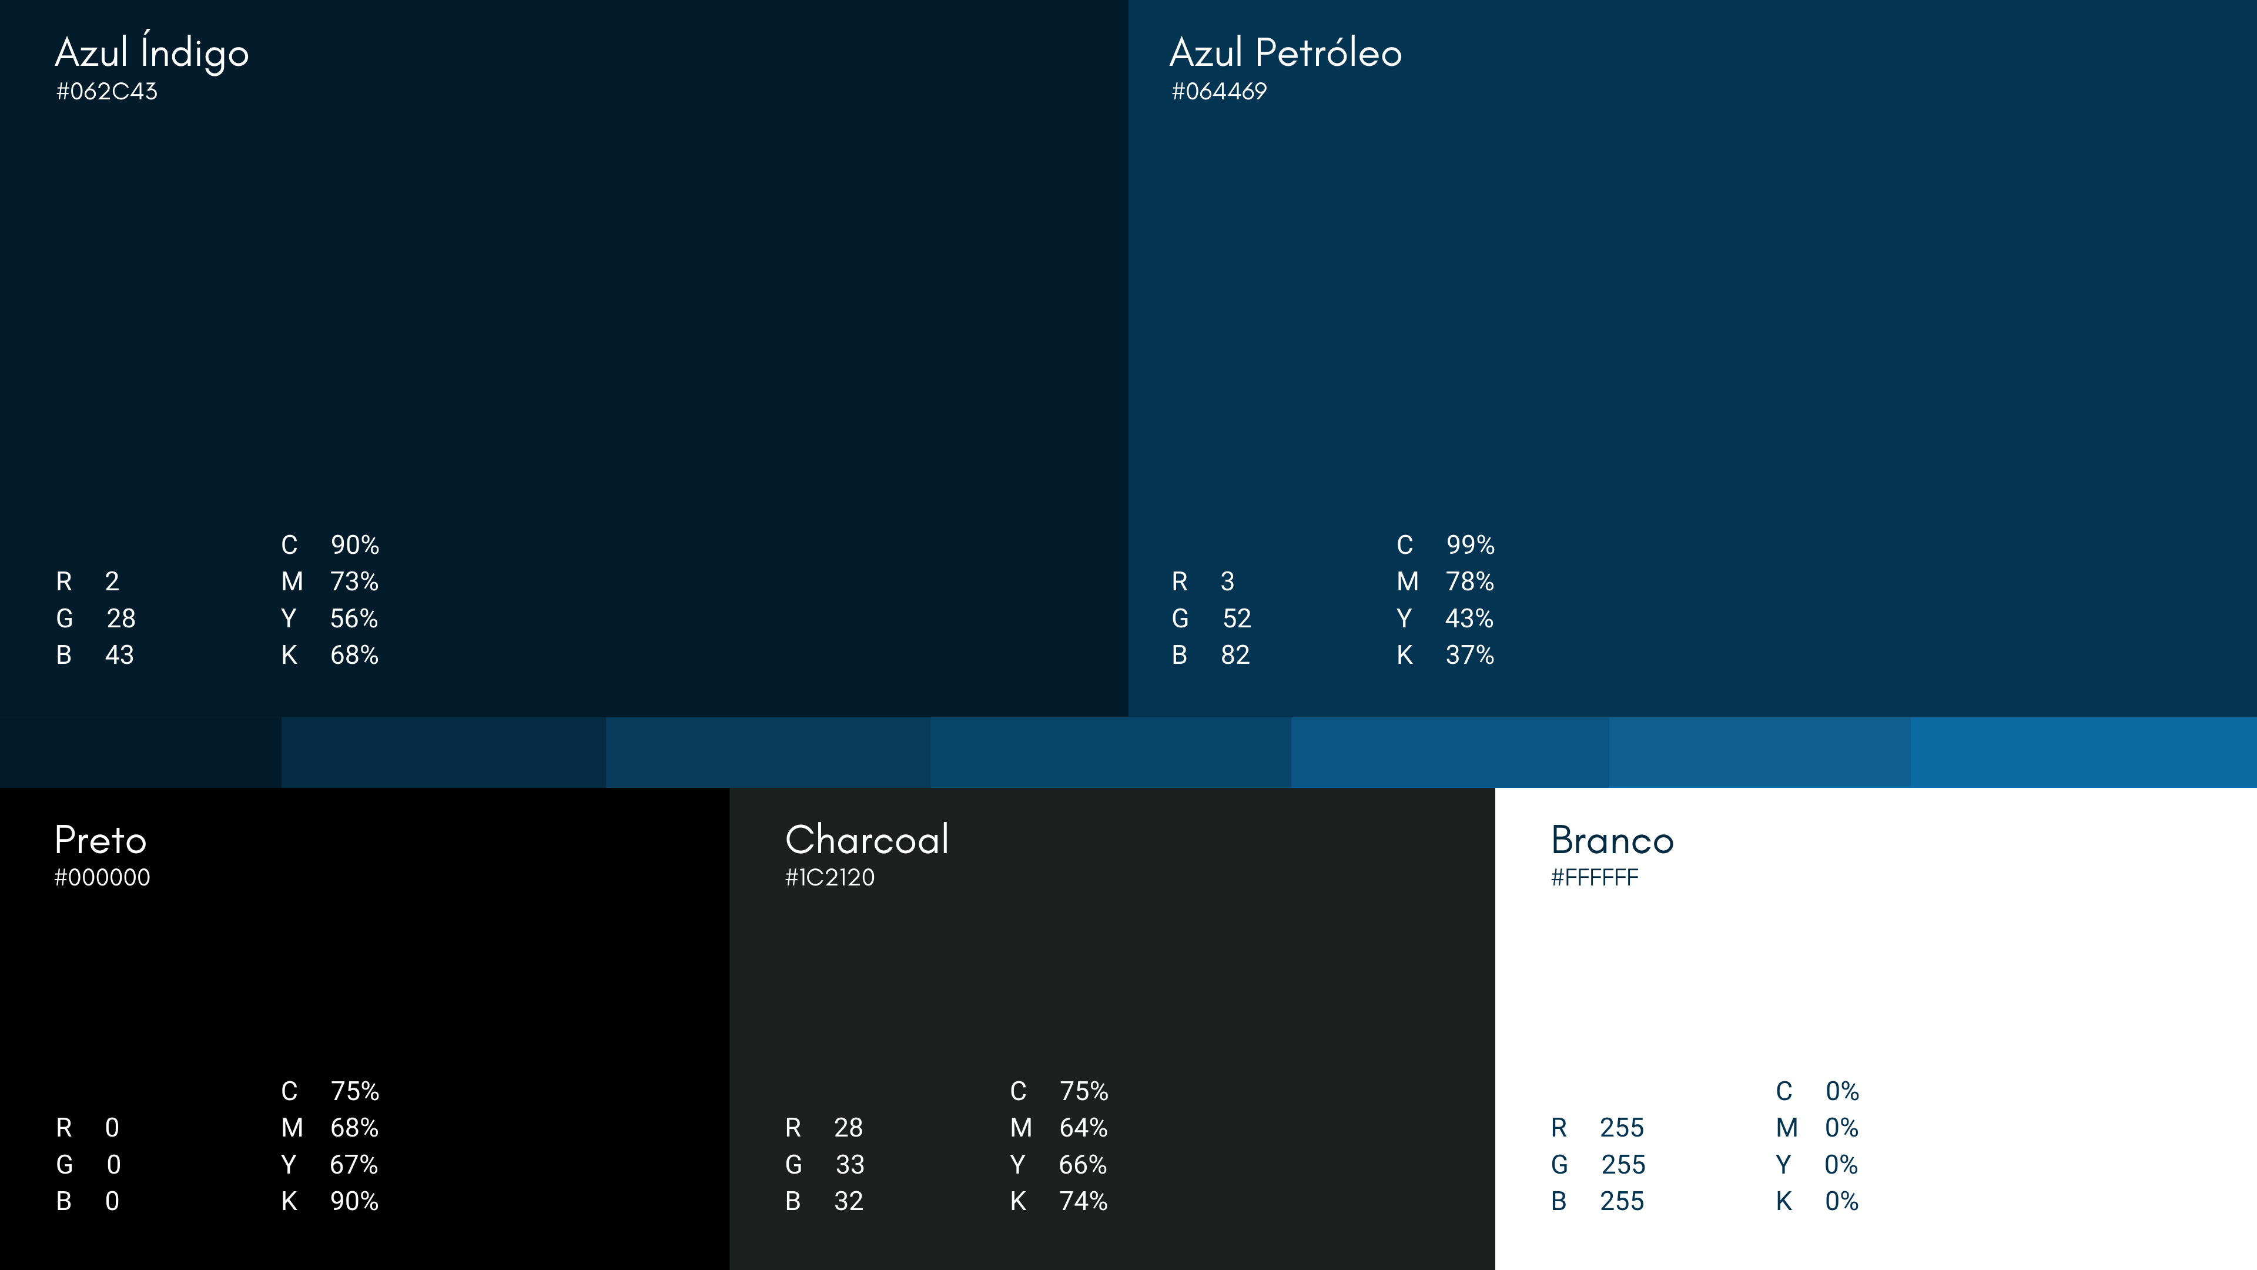The width and height of the screenshot is (2257, 1270).
Task: Select the Azul Índigo color swatch
Action: pos(564,359)
